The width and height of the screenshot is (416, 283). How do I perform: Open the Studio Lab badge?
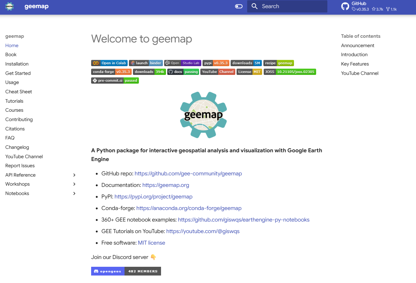point(183,63)
